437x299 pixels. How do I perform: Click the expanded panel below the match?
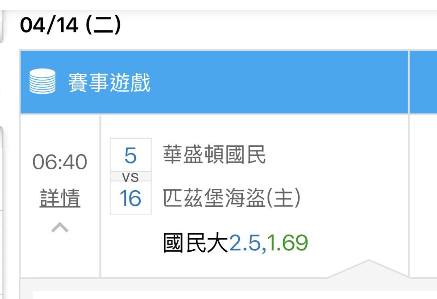pyautogui.click(x=227, y=293)
